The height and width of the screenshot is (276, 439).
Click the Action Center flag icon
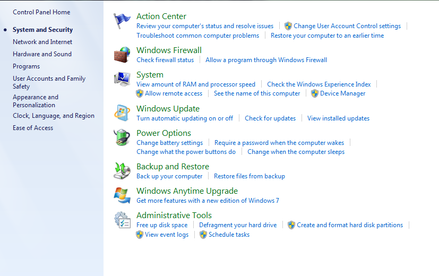122,21
